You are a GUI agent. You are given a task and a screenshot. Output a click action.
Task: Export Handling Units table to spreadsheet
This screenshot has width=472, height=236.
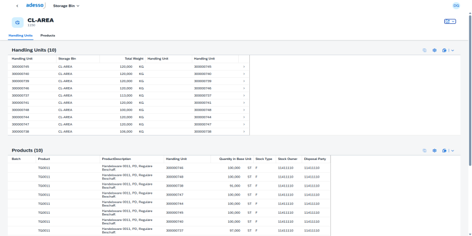click(445, 50)
